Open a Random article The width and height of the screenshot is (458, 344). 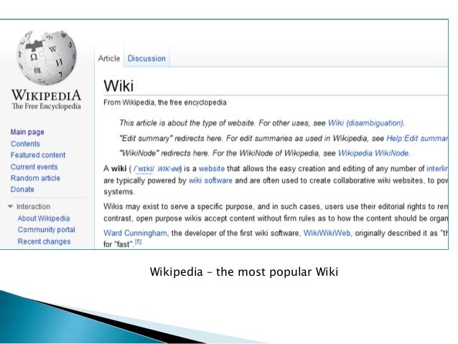pyautogui.click(x=35, y=178)
